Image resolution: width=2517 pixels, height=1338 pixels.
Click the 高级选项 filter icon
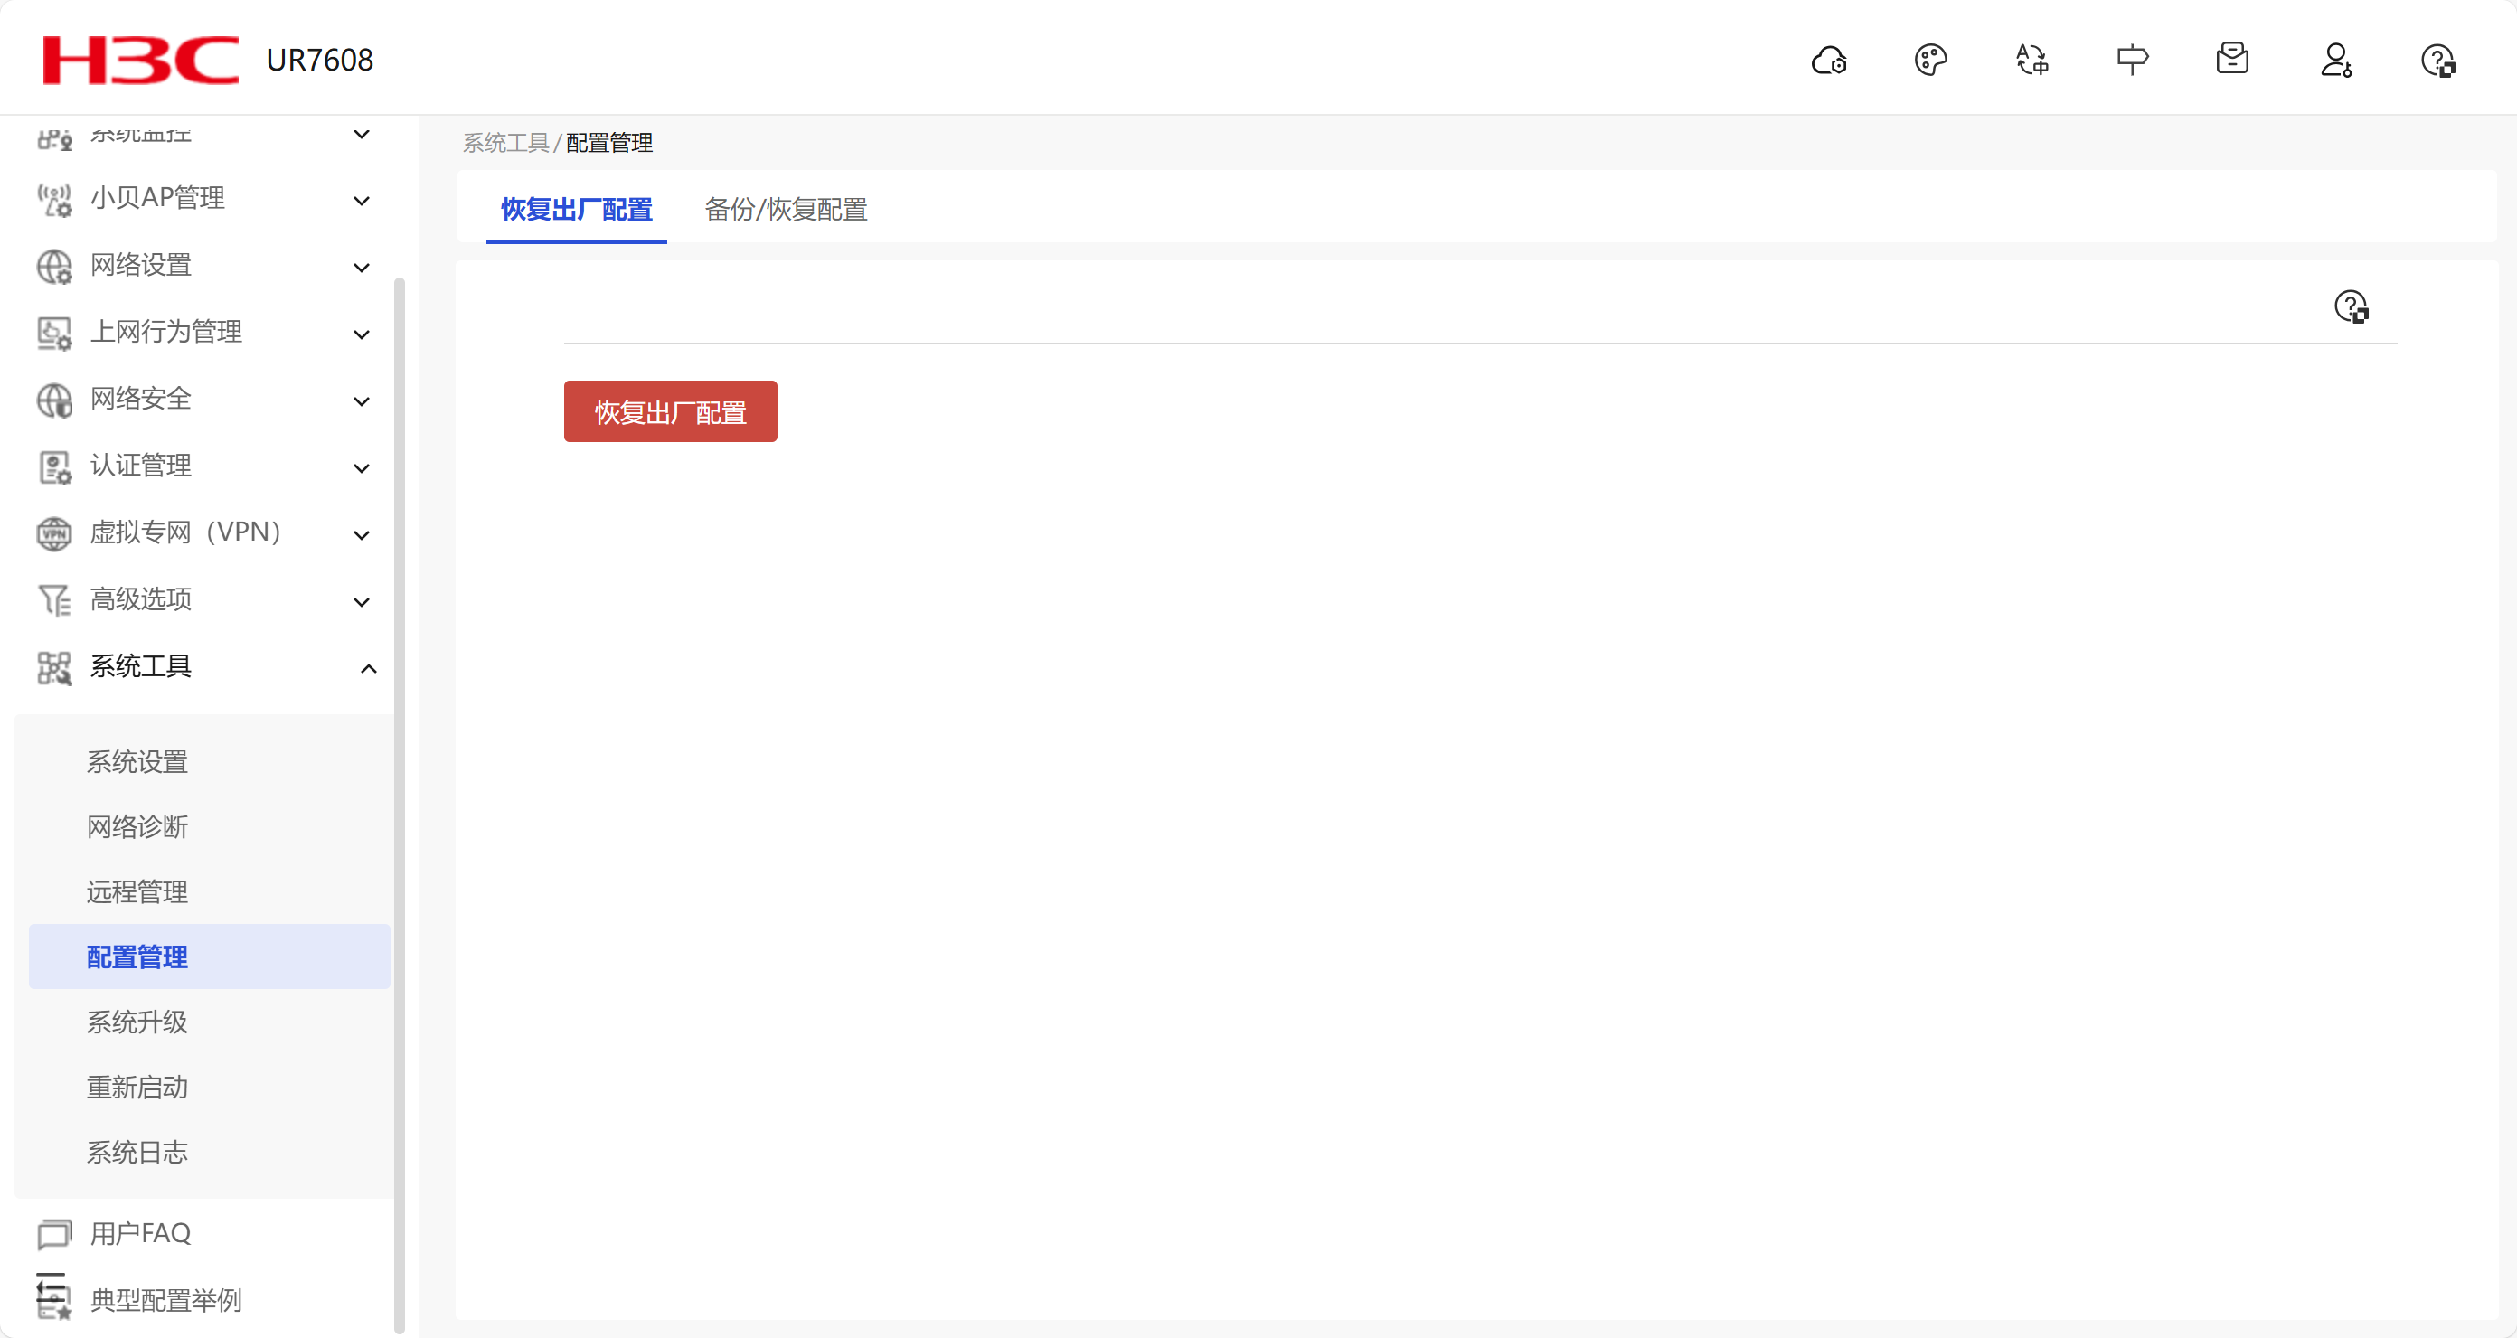click(53, 600)
